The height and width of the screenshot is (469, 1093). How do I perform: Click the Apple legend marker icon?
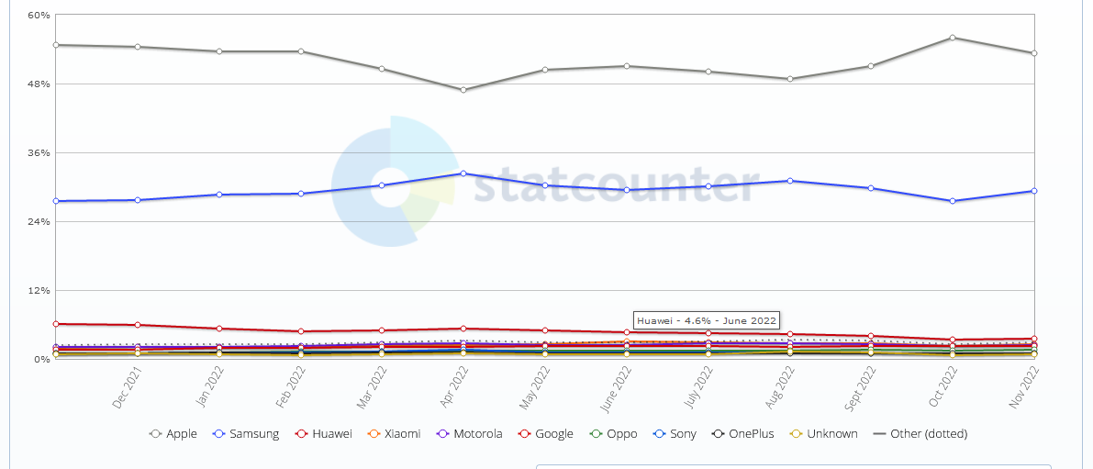point(155,434)
